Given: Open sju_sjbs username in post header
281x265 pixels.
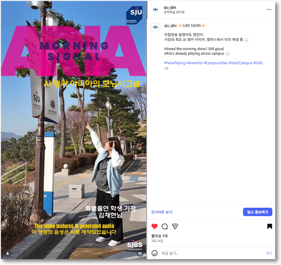Looking at the screenshot, I should click(170, 7).
